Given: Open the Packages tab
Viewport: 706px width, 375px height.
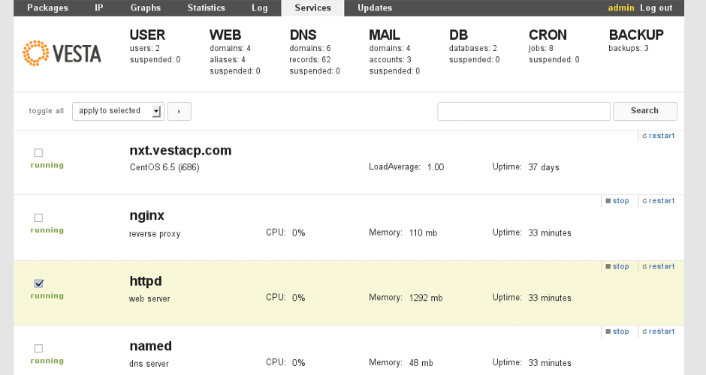Looking at the screenshot, I should [48, 8].
